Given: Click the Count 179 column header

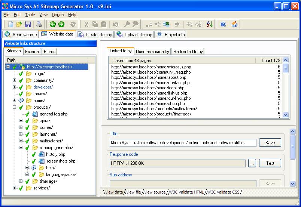Looking at the screenshot, I should (269, 61).
